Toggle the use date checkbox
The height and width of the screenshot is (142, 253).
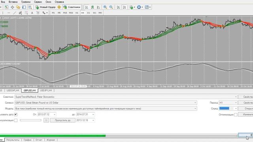pos(16,114)
